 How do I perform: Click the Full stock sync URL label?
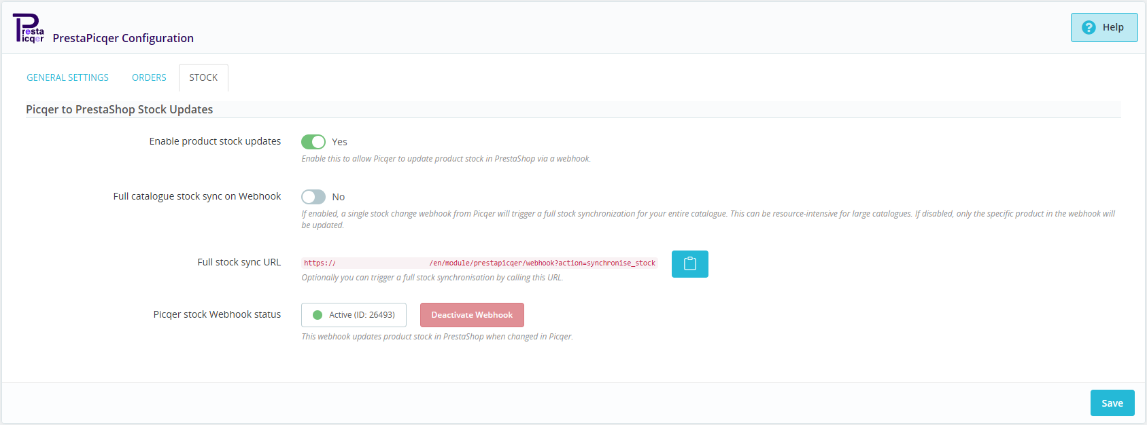tap(239, 262)
